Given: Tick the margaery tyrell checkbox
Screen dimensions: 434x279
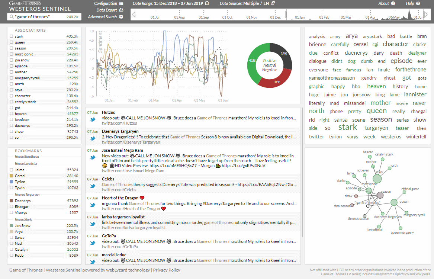Looking at the screenshot, I should tap(12, 78).
